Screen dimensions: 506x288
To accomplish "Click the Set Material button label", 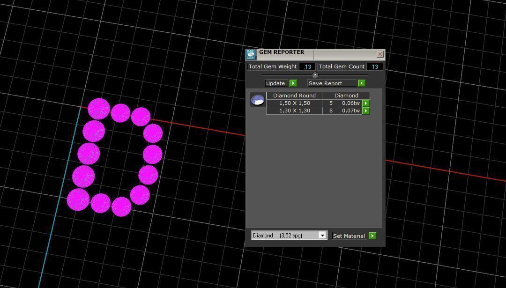I will pyautogui.click(x=350, y=236).
